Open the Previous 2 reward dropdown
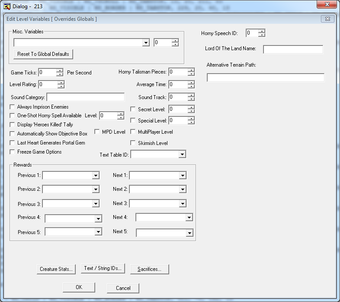Screen dimensions: 340x302 pyautogui.click(x=96, y=190)
